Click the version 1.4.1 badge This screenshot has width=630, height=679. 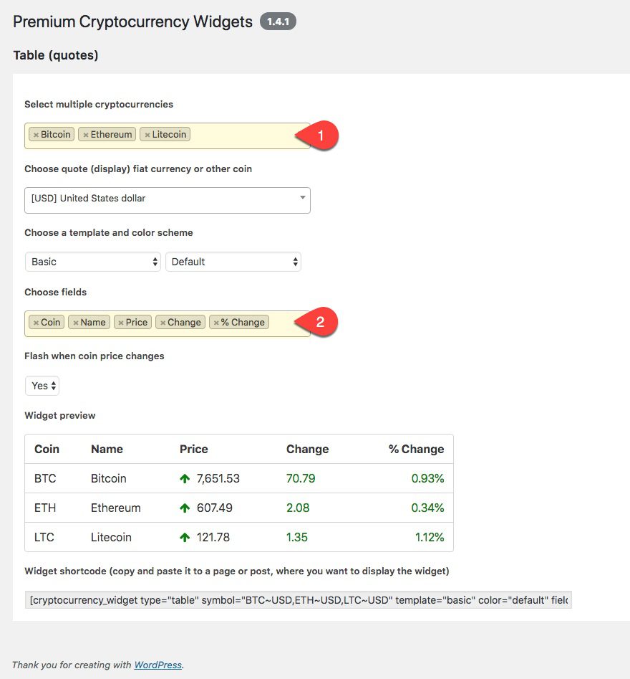[277, 22]
